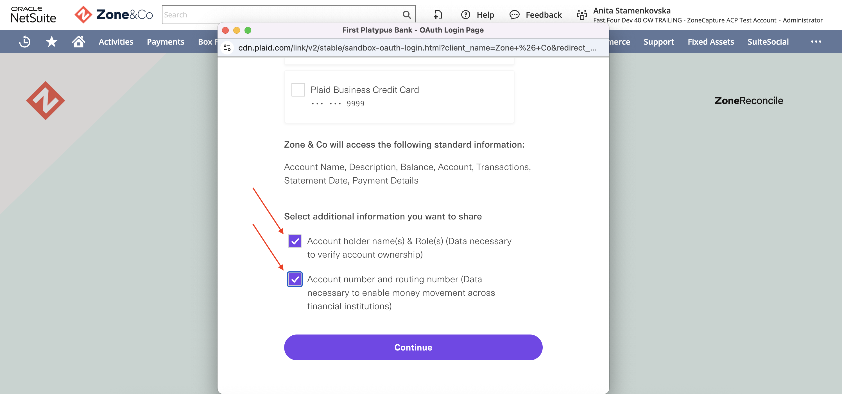
Task: Open the SuiteSocial menu
Action: [768, 42]
